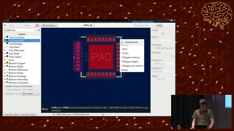Image resolution: width=234 pixels, height=131 pixels.
Task: Open the Selection filter dropdown arrow
Action: tap(142, 42)
